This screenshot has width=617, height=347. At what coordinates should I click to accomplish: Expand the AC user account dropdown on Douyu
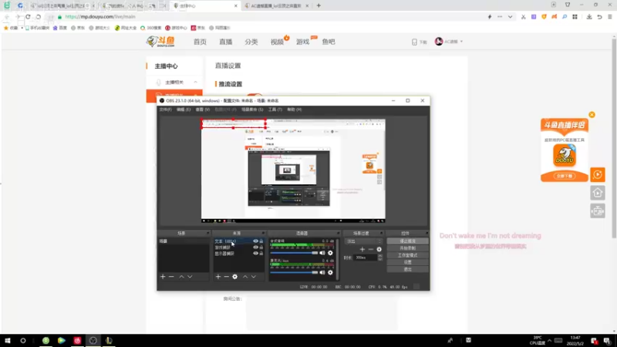click(x=461, y=42)
